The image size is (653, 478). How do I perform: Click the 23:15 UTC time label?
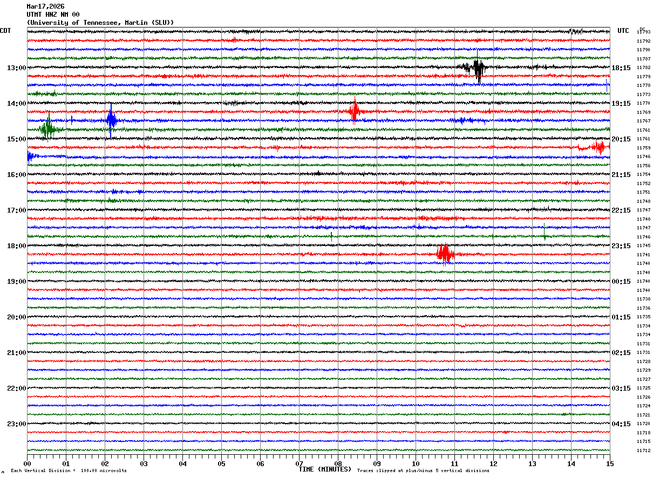point(621,245)
